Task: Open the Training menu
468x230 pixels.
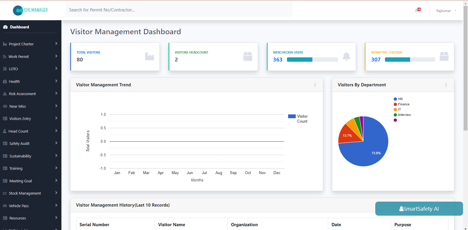Action: (x=16, y=169)
